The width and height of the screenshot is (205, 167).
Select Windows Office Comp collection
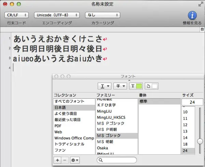74,138
